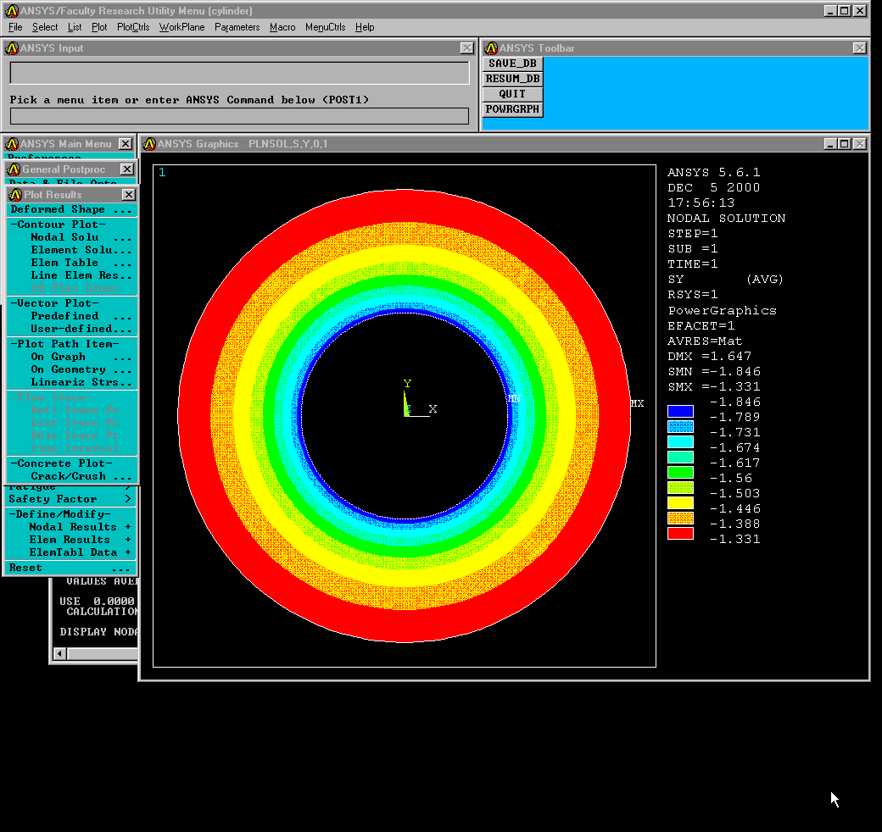The height and width of the screenshot is (832, 882).
Task: Open the Parameters menu
Action: point(237,27)
